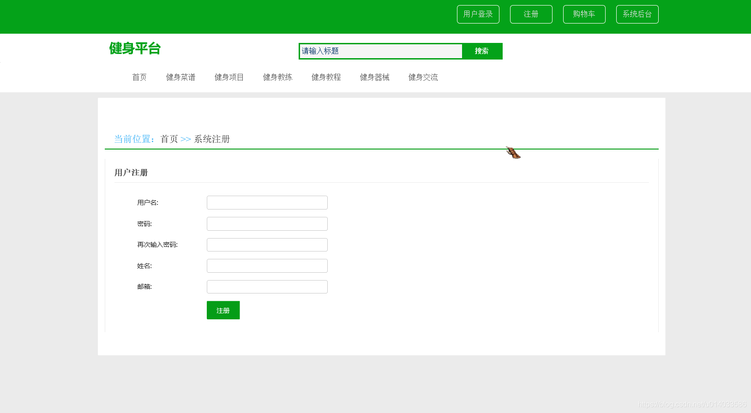Go to 健身器械 navigation item
Screen dimensions: 751x413
(375, 77)
